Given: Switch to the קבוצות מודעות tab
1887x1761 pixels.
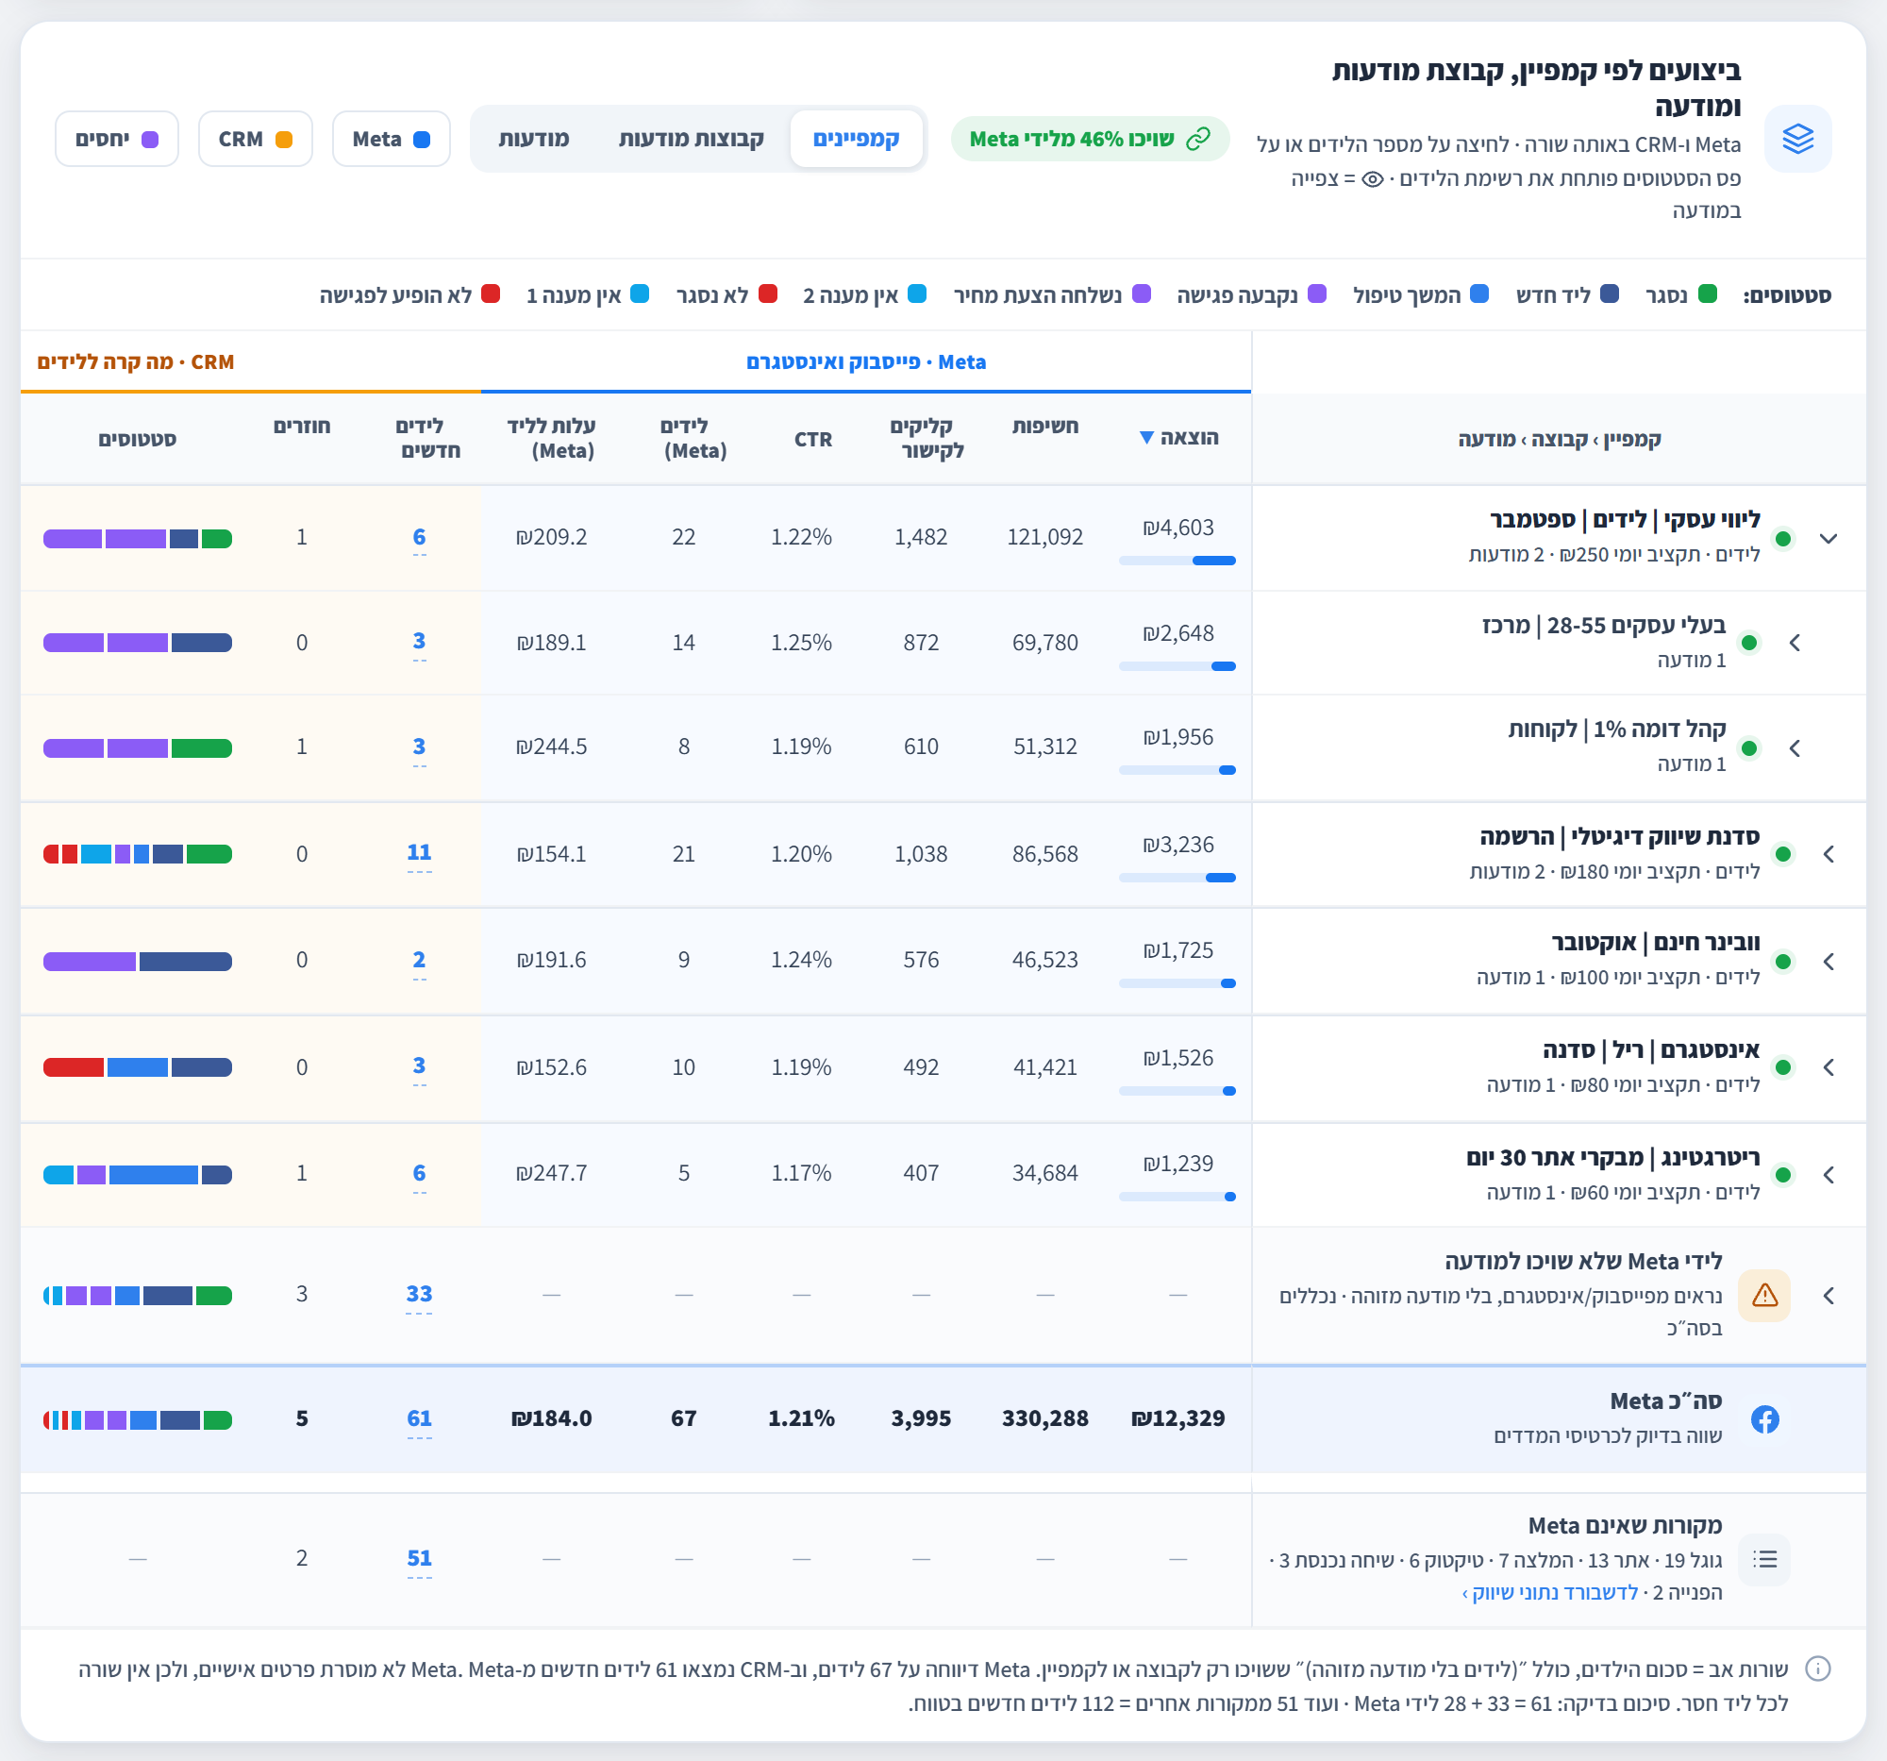Looking at the screenshot, I should pos(691,139).
